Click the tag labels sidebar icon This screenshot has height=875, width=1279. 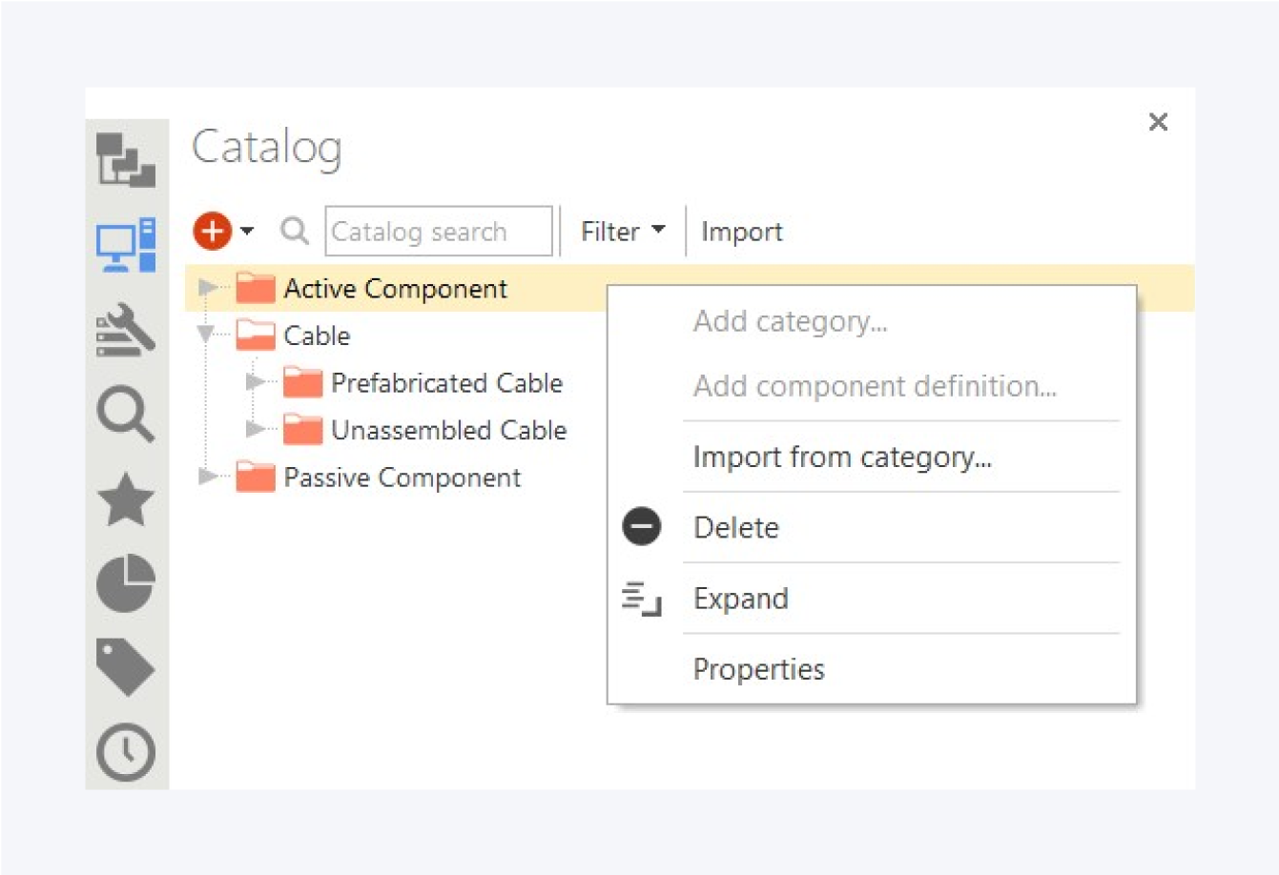pos(126,667)
